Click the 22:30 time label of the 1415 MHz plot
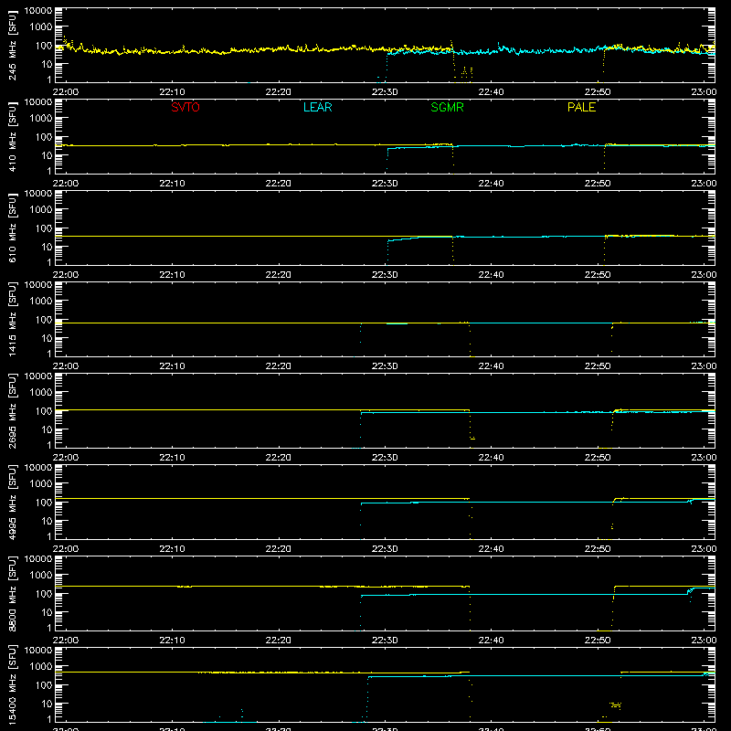The height and width of the screenshot is (731, 731). (385, 366)
